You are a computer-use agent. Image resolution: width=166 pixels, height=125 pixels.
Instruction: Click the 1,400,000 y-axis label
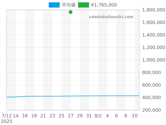coord(154,35)
